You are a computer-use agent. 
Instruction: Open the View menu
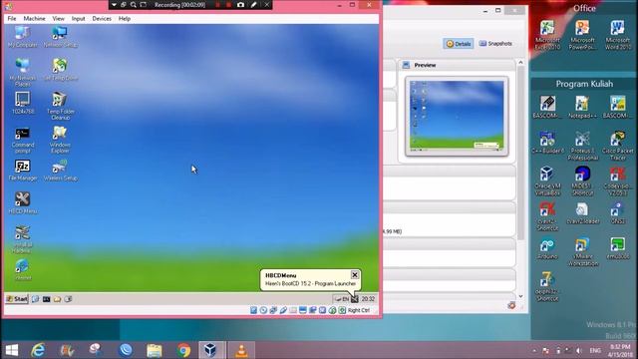tap(58, 18)
